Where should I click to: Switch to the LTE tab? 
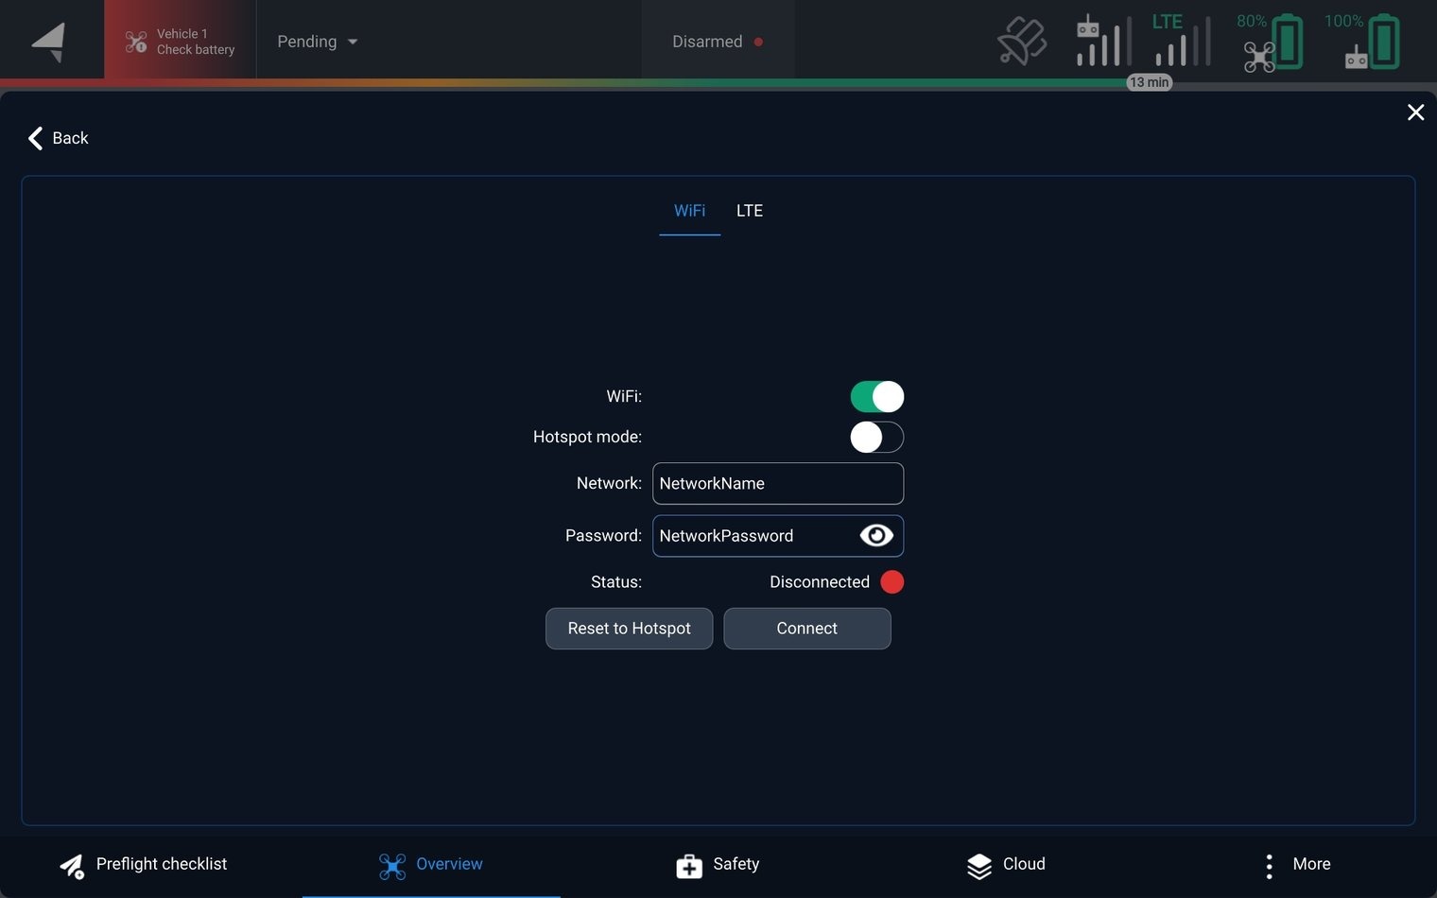click(x=749, y=211)
